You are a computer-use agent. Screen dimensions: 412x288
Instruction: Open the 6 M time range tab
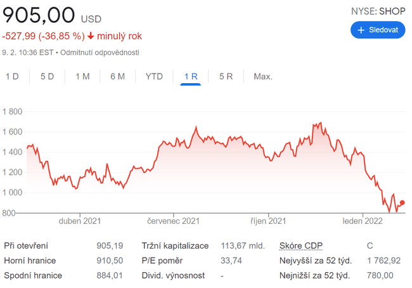click(117, 77)
